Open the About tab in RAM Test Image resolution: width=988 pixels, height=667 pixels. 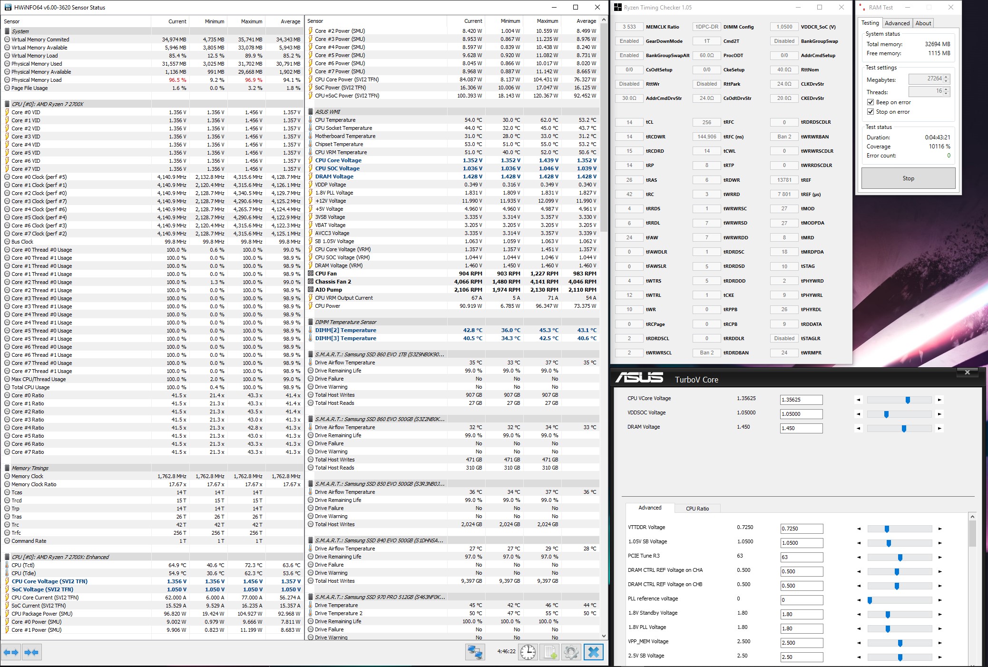click(x=923, y=23)
